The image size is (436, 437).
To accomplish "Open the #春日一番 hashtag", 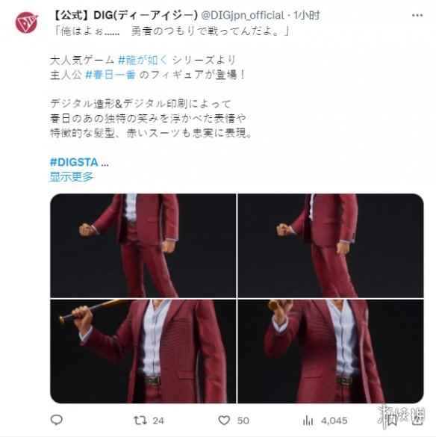I will (110, 75).
